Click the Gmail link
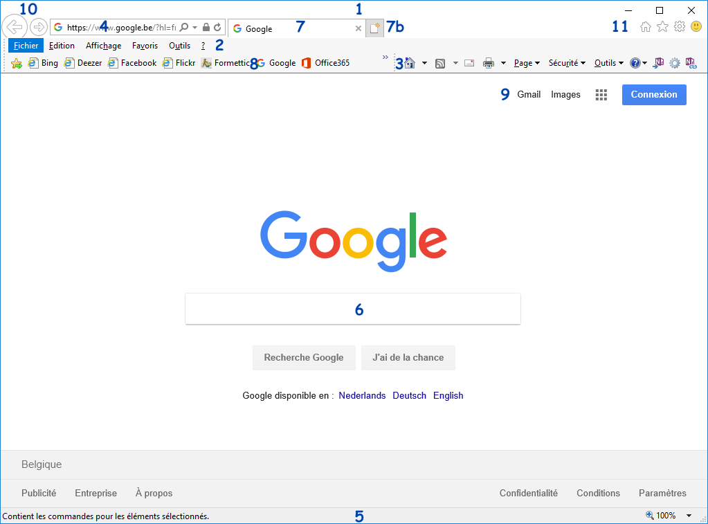 click(x=529, y=94)
